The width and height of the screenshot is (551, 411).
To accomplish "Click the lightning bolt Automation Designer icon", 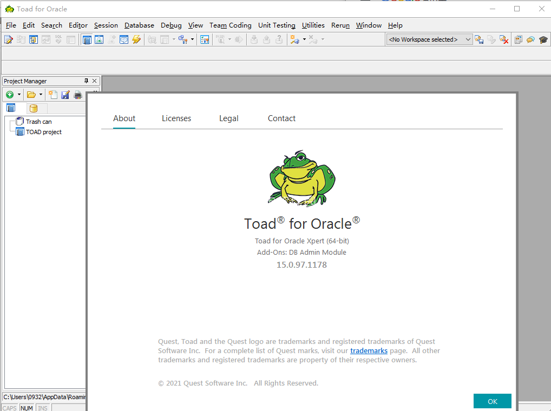I will pos(136,39).
